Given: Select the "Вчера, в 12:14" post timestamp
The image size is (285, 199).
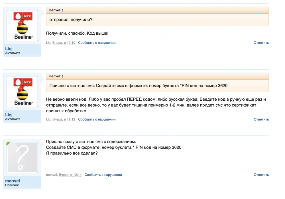Looking at the screenshot, I should 70,175.
